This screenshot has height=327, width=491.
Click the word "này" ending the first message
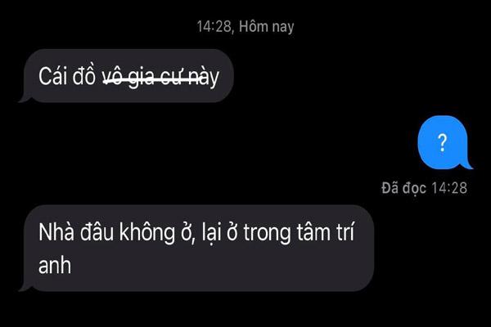click(205, 78)
